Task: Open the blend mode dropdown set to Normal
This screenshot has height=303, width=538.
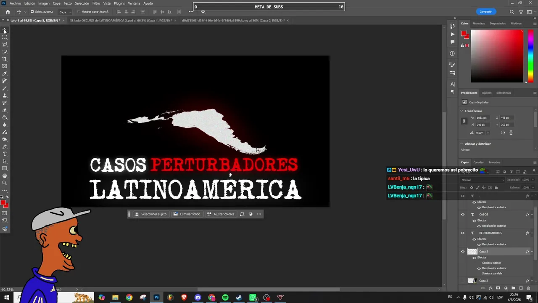Action: pos(482,180)
